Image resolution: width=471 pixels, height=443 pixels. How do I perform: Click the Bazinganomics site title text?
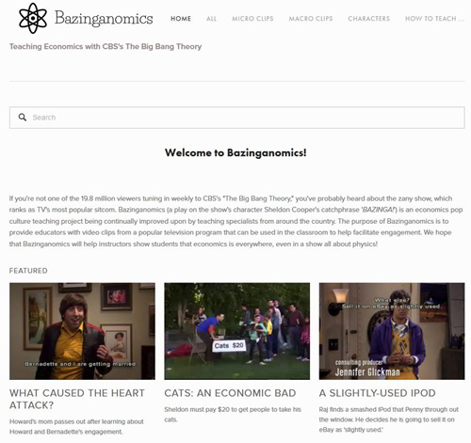coord(104,19)
